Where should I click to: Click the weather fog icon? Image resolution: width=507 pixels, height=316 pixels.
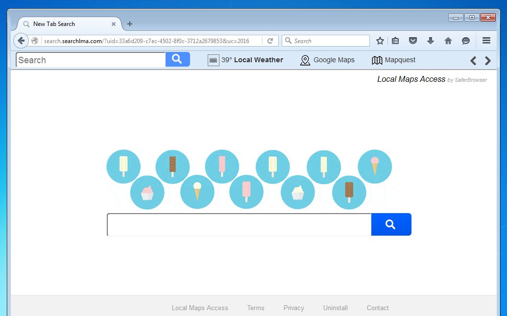pos(214,60)
